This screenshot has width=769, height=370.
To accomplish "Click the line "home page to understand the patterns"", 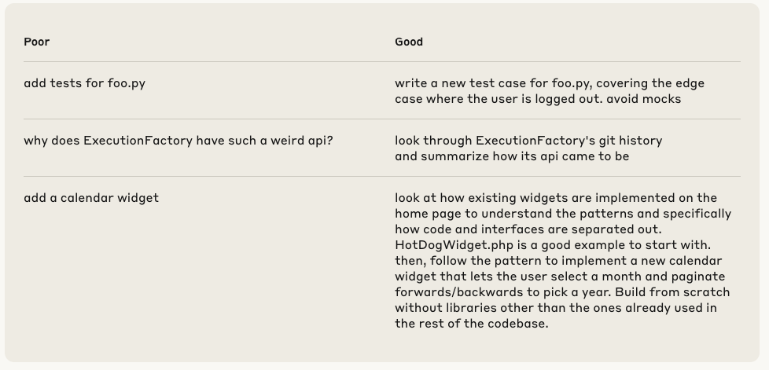I will [562, 214].
